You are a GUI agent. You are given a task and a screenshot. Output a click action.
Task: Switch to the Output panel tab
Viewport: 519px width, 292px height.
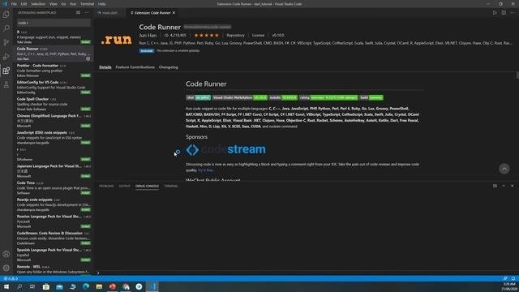124,186
